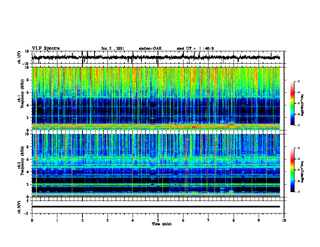Click the thick black ch.3 voltage line
The image size is (320, 247).
pyautogui.click(x=156, y=207)
